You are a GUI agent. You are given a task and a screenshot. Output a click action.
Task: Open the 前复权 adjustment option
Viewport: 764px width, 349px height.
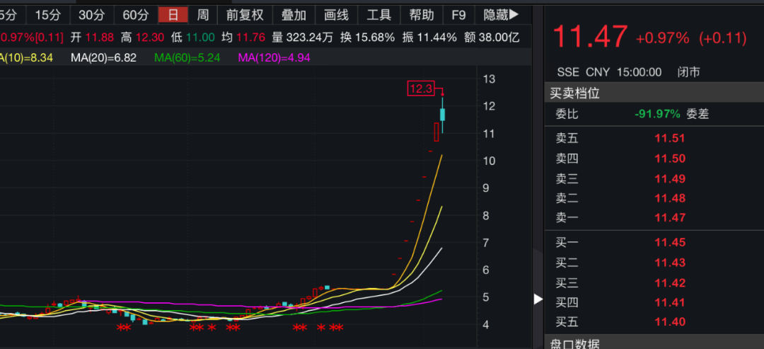pyautogui.click(x=245, y=15)
